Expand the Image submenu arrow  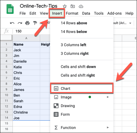click(108, 97)
